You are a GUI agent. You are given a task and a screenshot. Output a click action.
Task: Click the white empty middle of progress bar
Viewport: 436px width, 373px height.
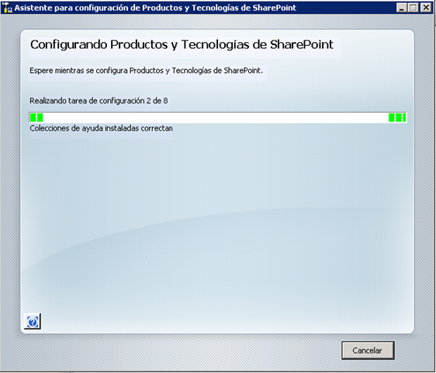pyautogui.click(x=216, y=117)
